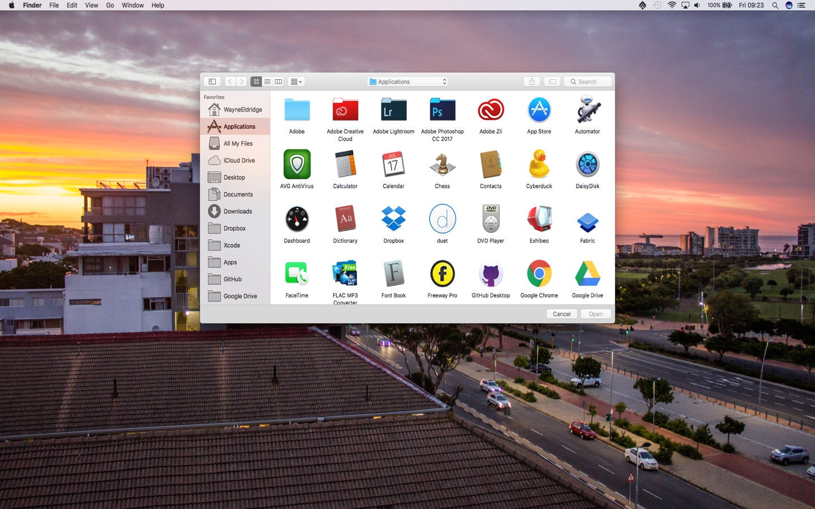Select the Freeway Pro icon

[x=442, y=274]
